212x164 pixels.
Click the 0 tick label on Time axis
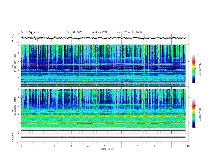click(x=21, y=146)
